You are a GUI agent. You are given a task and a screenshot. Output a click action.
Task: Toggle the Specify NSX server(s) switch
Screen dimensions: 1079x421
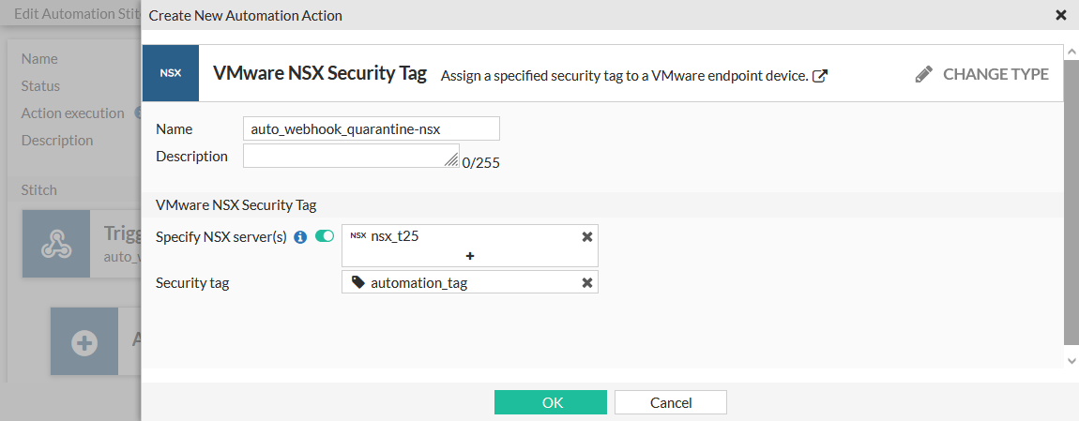325,236
